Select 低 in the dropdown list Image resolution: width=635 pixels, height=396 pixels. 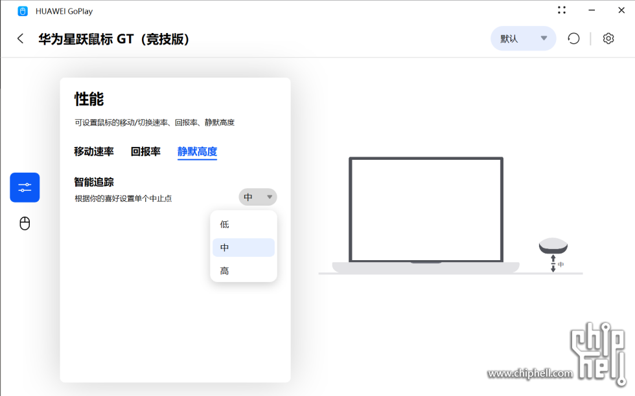pos(244,225)
